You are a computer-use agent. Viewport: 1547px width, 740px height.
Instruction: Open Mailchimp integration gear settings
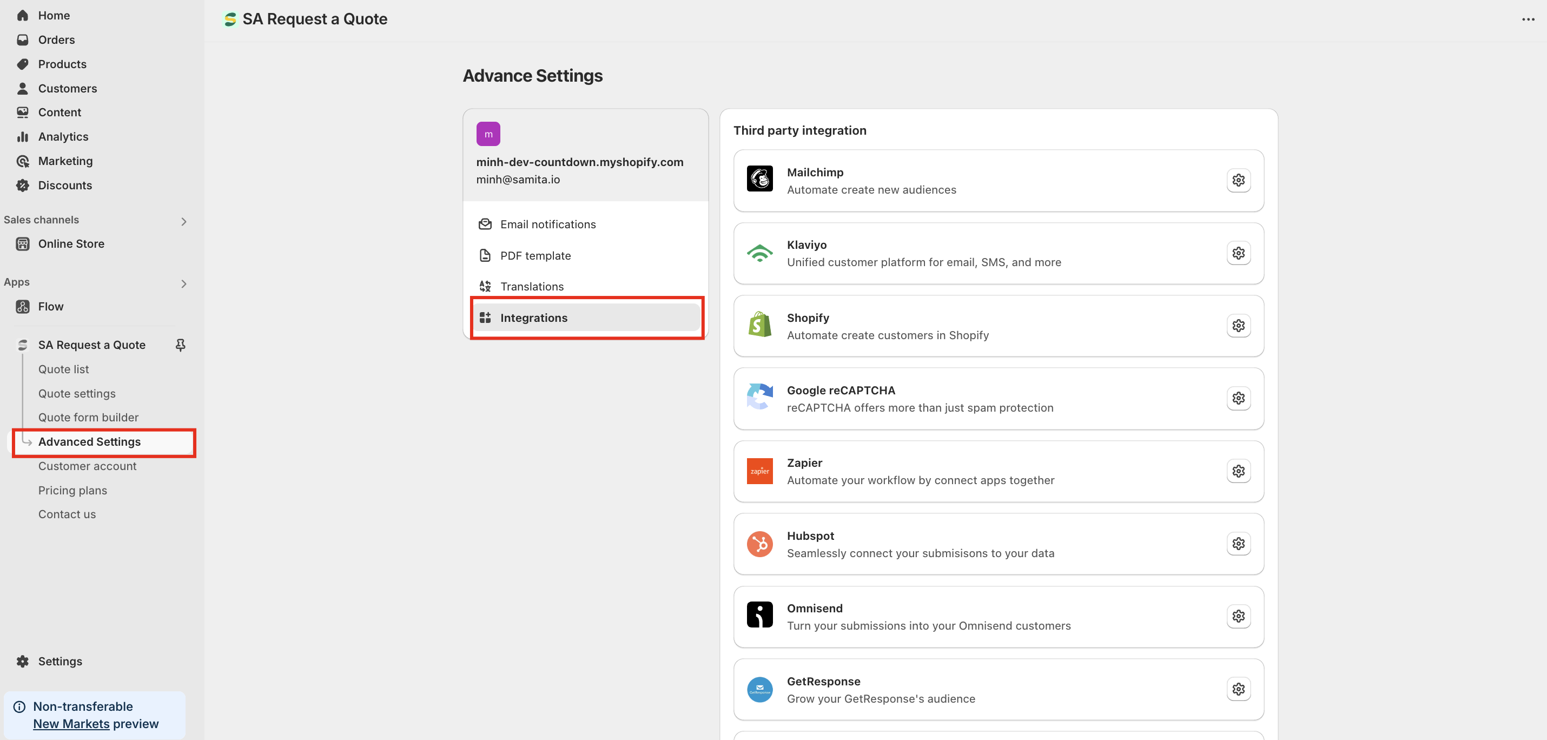[1238, 180]
